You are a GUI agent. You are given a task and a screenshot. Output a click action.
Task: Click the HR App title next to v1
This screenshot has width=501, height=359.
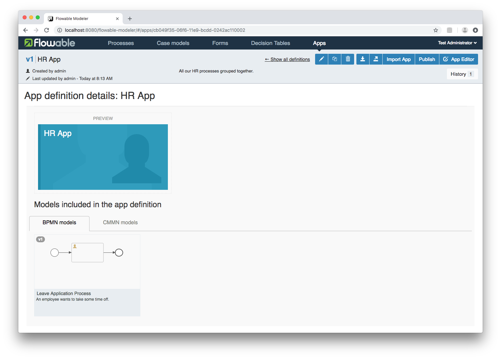point(49,59)
